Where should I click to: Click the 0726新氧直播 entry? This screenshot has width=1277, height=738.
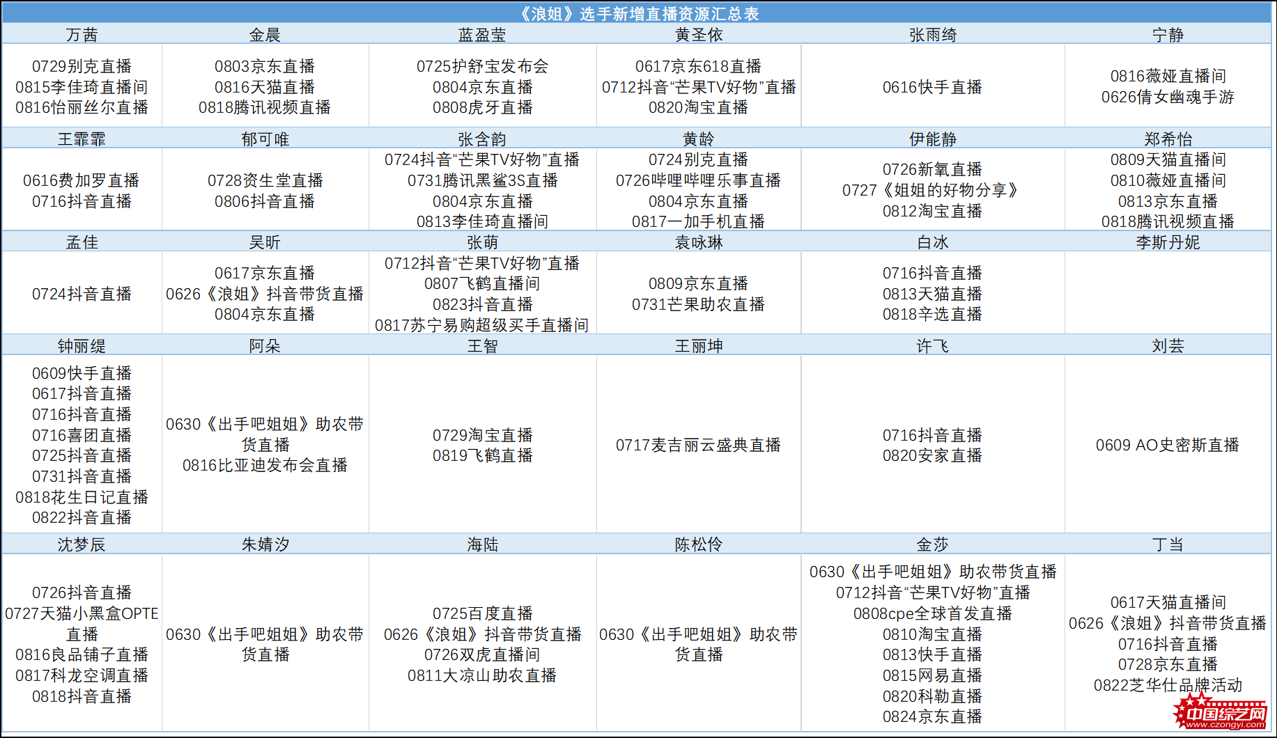[933, 169]
